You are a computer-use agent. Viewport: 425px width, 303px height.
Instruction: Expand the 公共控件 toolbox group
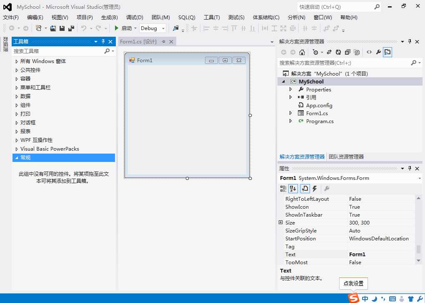coord(17,70)
